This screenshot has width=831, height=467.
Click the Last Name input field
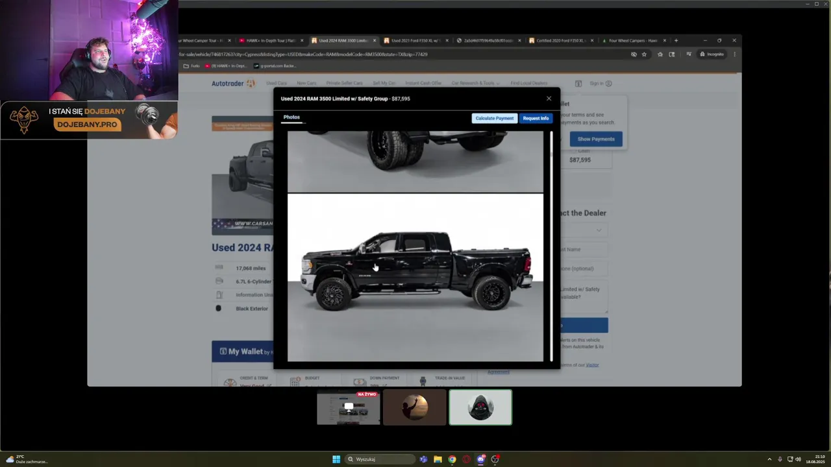(x=584, y=249)
